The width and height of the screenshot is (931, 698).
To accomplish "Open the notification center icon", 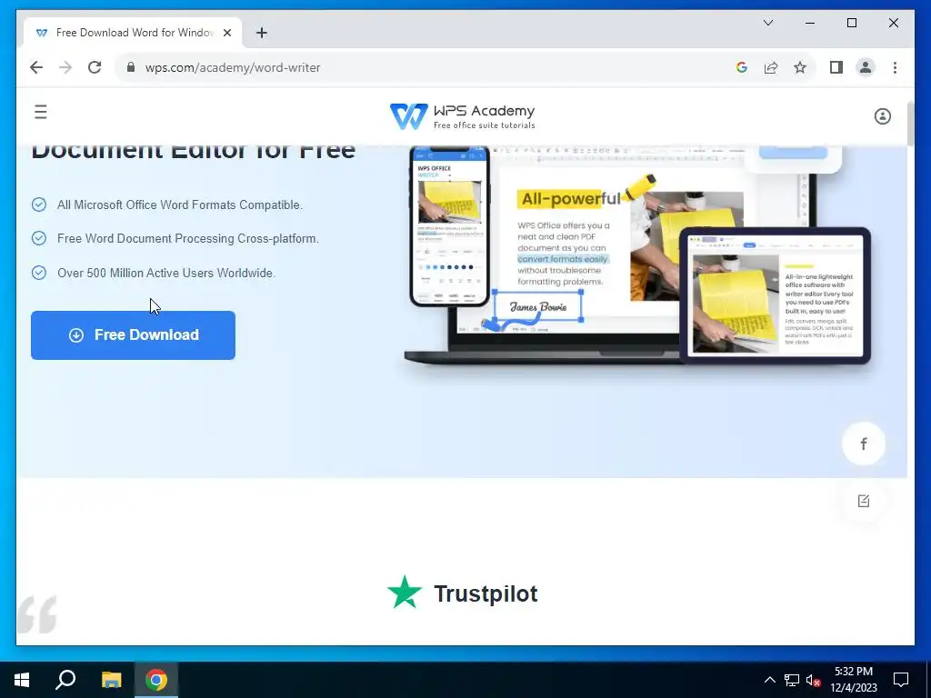I will [901, 680].
